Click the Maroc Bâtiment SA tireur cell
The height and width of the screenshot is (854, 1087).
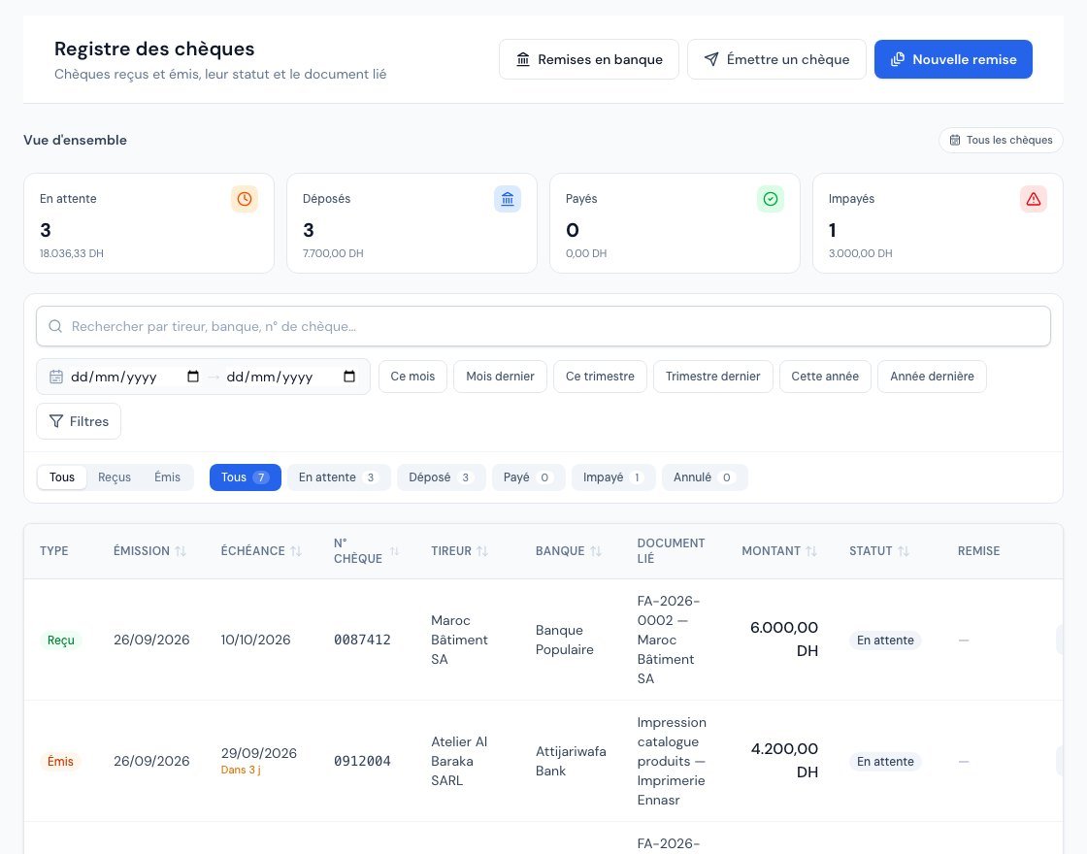[460, 640]
